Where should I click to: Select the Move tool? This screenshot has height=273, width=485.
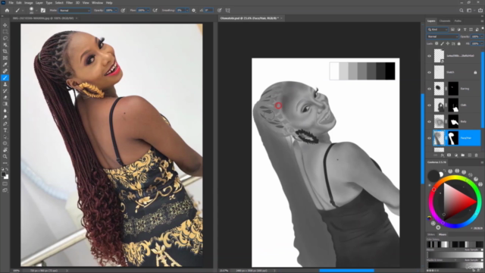(x=5, y=25)
